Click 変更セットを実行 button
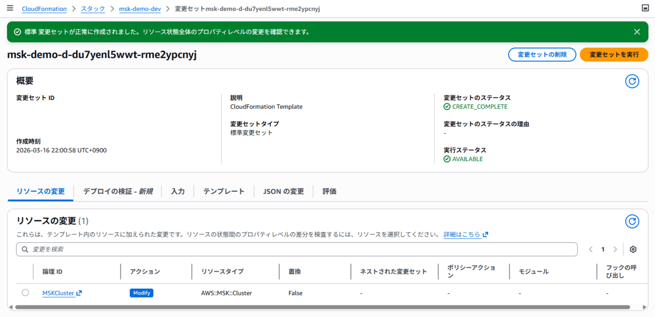Viewport: 655px width, 317px height. click(614, 55)
